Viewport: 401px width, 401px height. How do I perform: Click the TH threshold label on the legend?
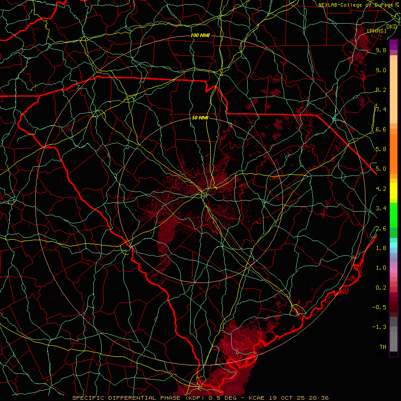click(383, 347)
